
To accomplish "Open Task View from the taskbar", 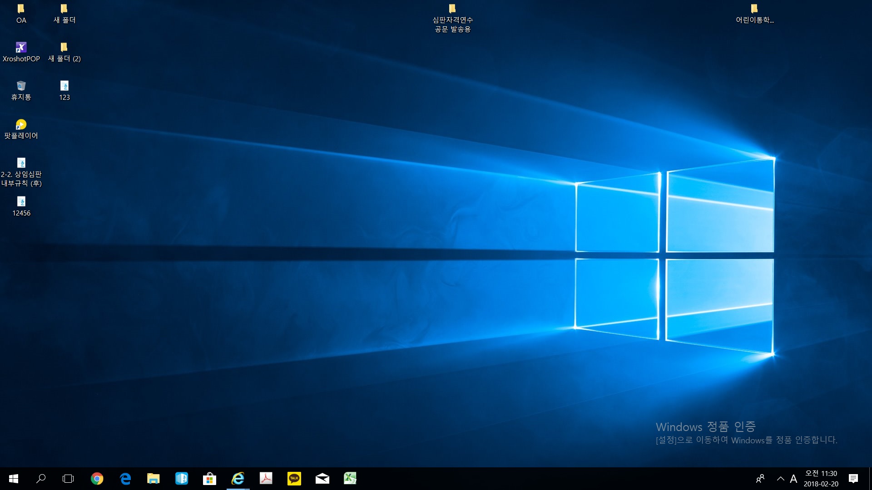I will (68, 479).
